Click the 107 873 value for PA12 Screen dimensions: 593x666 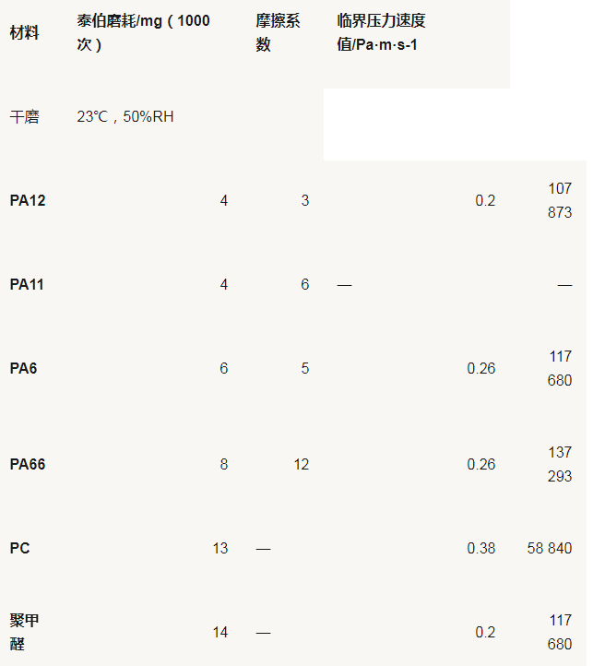[560, 200]
